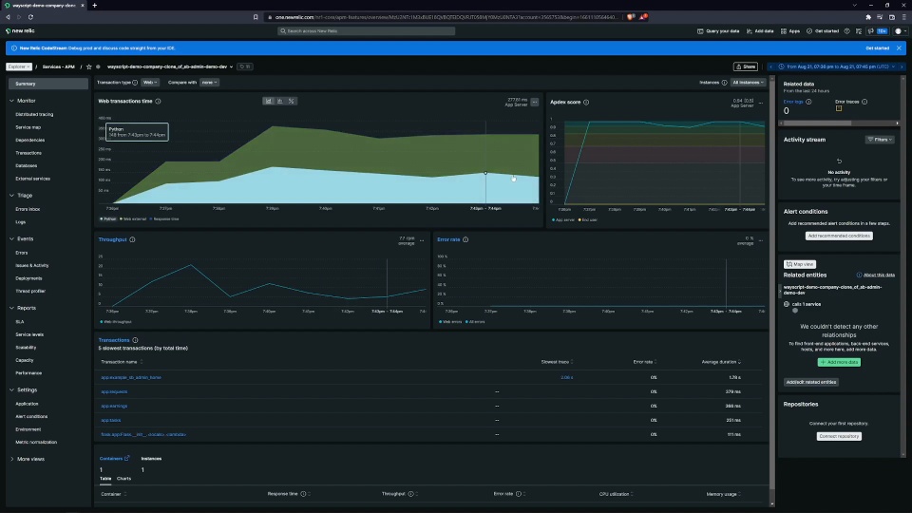Open Apdex score chart options menu
Image resolution: width=912 pixels, height=513 pixels.
point(761,103)
